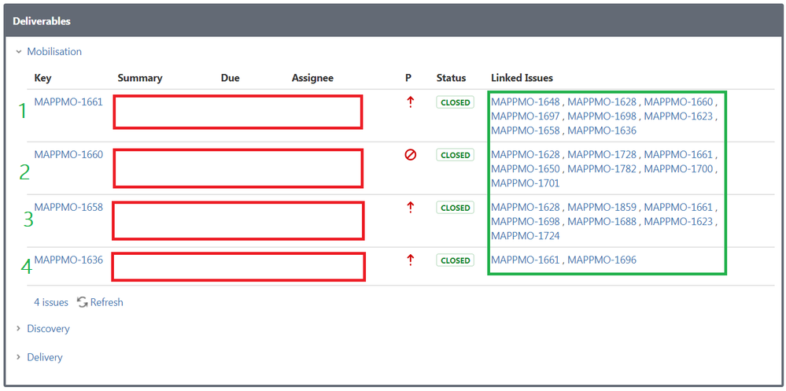Open linked issue MAPPMO-1782
Screen dimensions: 786x391
click(602, 169)
